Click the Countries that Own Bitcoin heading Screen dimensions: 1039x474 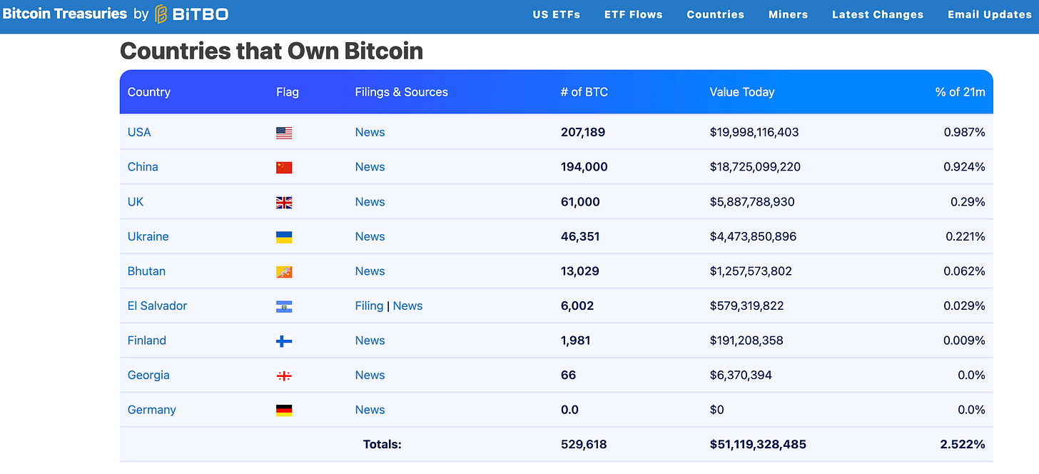click(271, 51)
